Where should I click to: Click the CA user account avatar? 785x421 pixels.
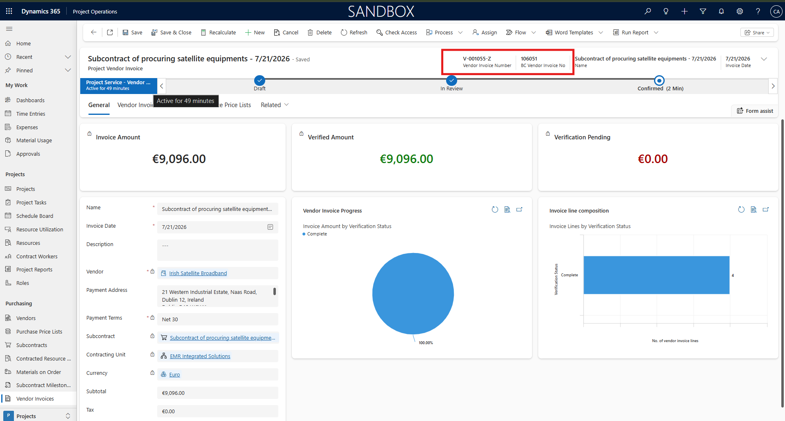pyautogui.click(x=776, y=11)
